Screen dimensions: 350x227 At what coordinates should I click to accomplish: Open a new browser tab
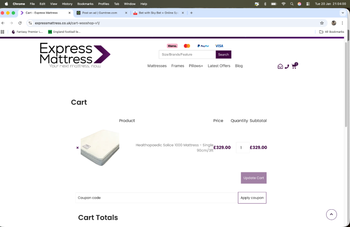click(x=191, y=13)
